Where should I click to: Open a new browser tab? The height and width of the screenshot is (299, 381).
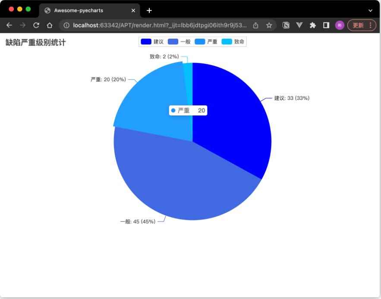pos(149,9)
